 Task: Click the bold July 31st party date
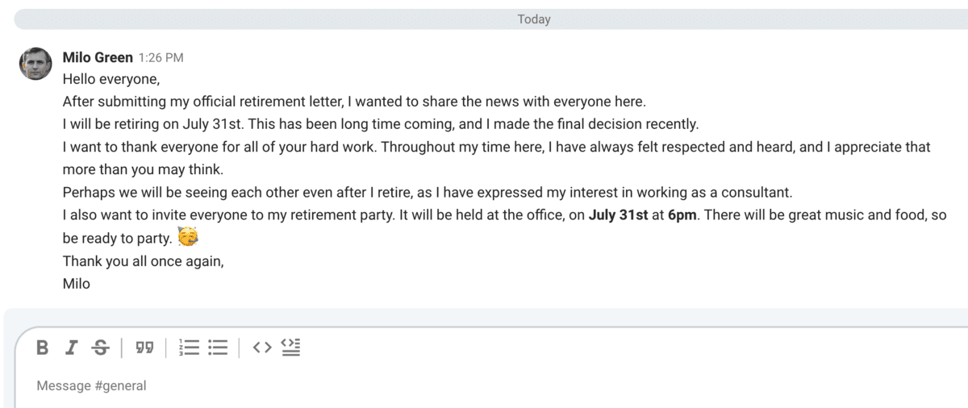619,215
